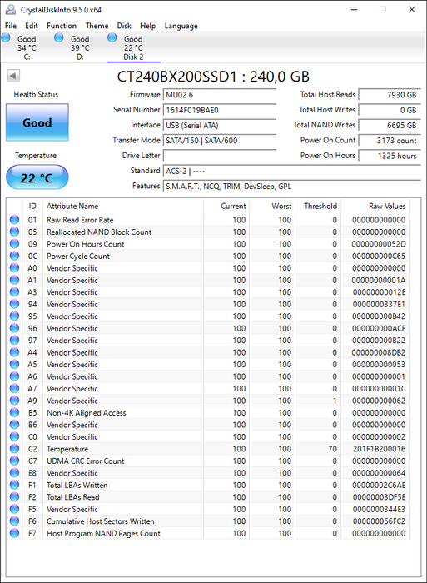Screen dimensions: 427x583
Task: Click the CrystalDiskInfo title bar icon
Action: click(10, 10)
